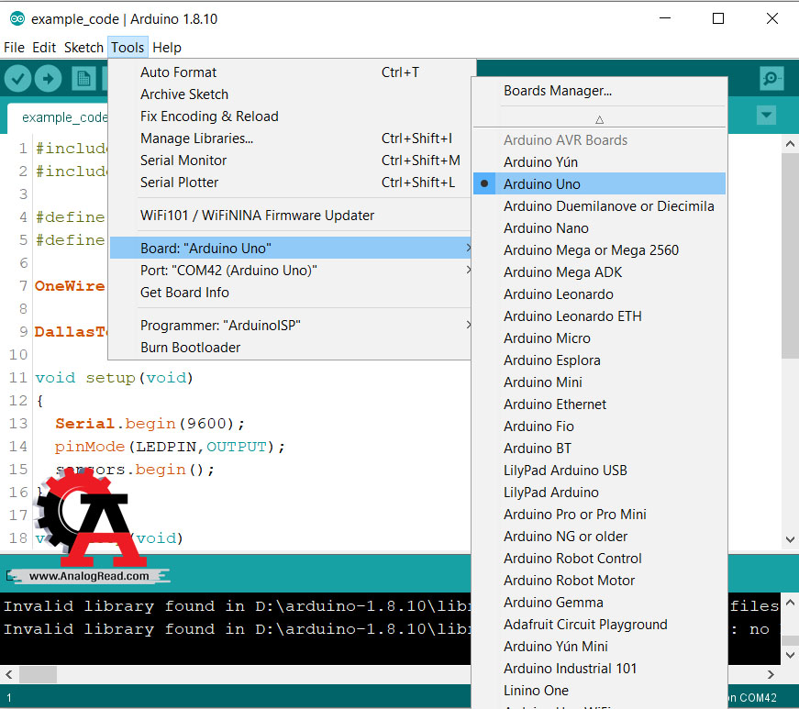This screenshot has height=709, width=799.
Task: Pick the LilyPad Arduino board without USB
Action: tap(599, 492)
